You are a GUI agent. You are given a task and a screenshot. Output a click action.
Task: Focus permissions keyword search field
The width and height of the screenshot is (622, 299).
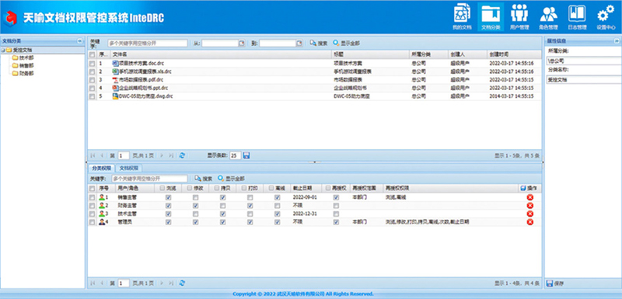point(149,179)
